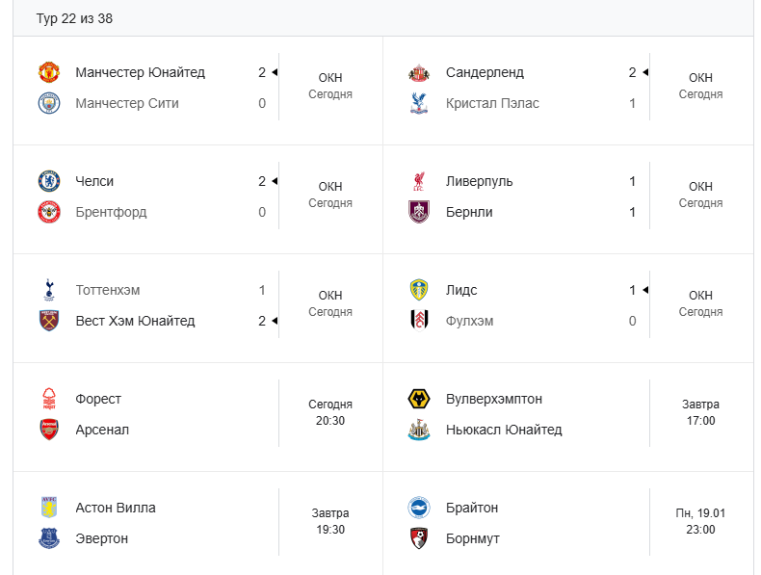Click the Тур 22 из 38 header
The width and height of the screenshot is (761, 575).
tap(74, 19)
